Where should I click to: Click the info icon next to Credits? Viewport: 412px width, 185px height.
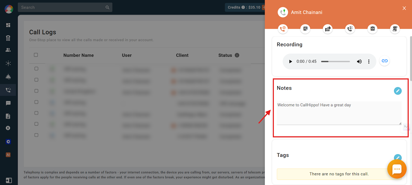coord(243,7)
